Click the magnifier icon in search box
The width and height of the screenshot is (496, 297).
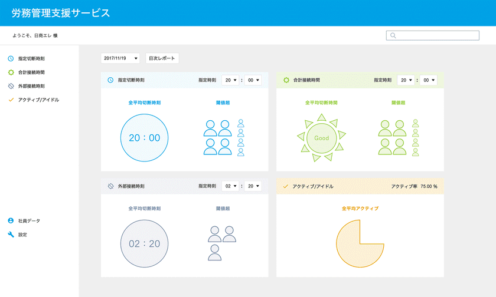click(x=393, y=35)
